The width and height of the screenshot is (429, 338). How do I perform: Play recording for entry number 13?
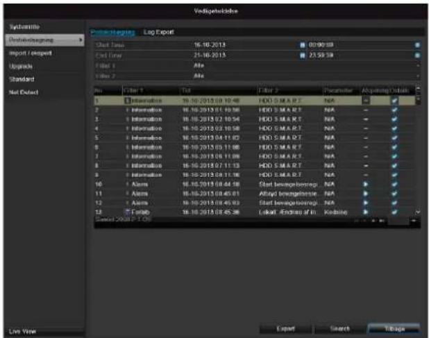coord(366,212)
